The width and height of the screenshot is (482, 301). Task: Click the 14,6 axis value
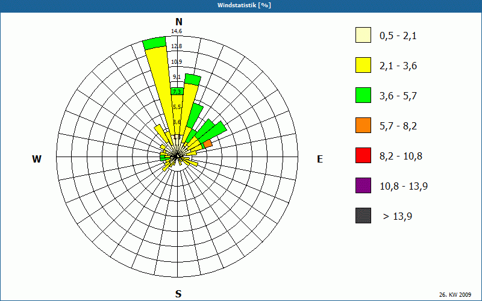point(177,31)
